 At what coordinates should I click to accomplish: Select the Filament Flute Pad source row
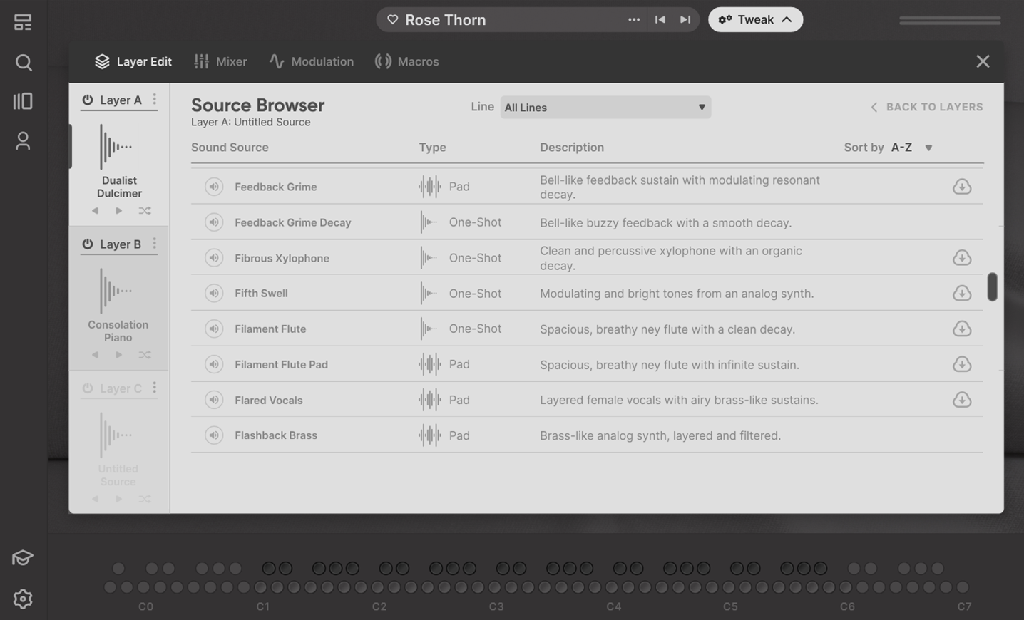(x=281, y=365)
